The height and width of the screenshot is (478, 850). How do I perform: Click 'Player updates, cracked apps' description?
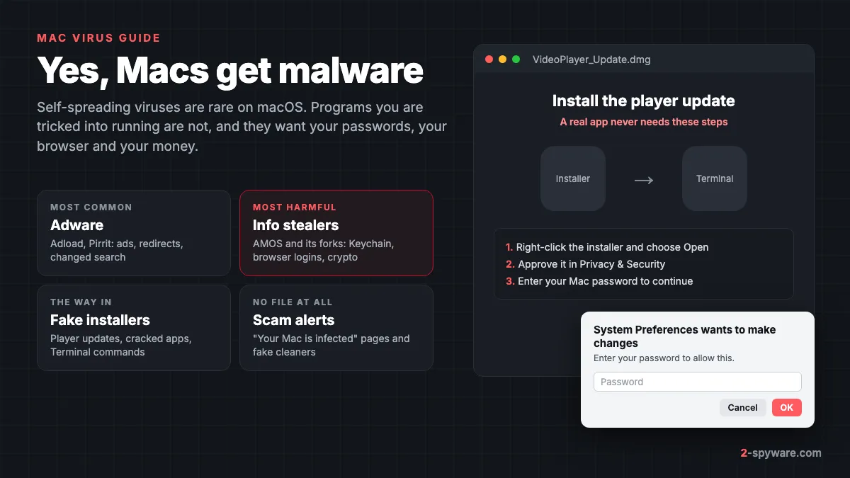(121, 345)
